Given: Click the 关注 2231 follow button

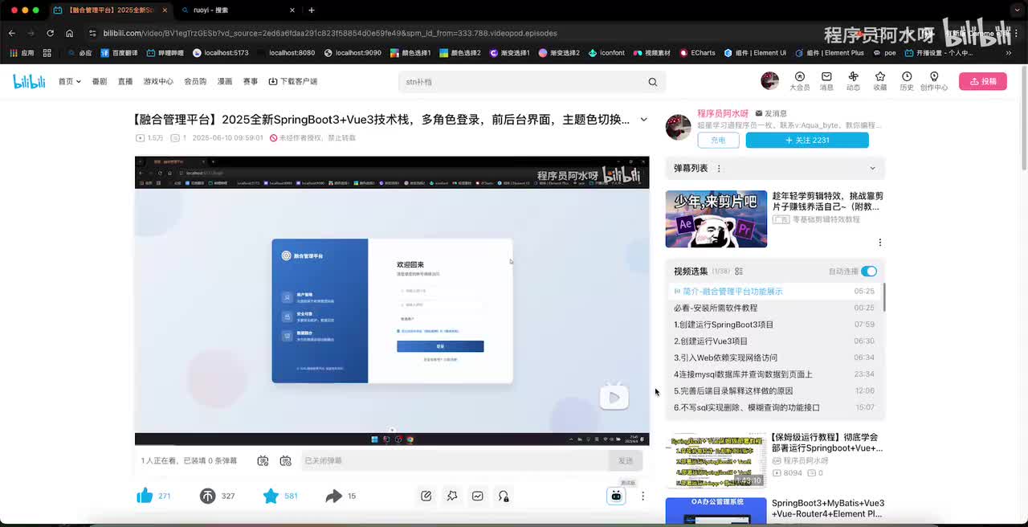Looking at the screenshot, I should (807, 140).
